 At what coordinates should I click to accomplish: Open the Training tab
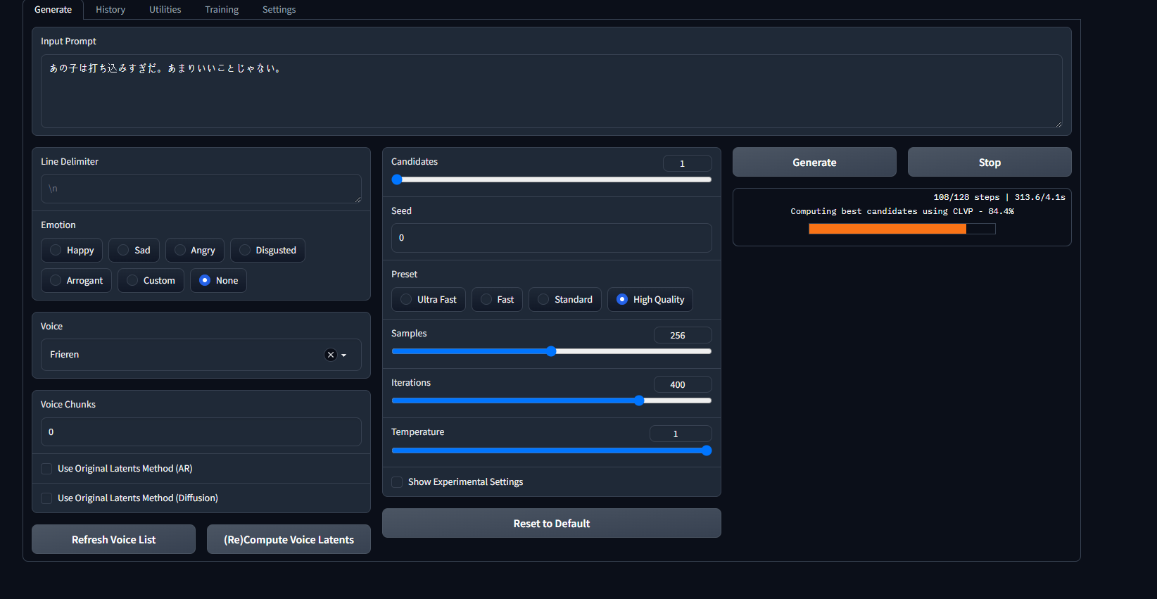(222, 10)
